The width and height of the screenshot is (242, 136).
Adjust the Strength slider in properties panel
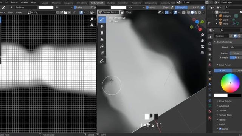point(236,57)
